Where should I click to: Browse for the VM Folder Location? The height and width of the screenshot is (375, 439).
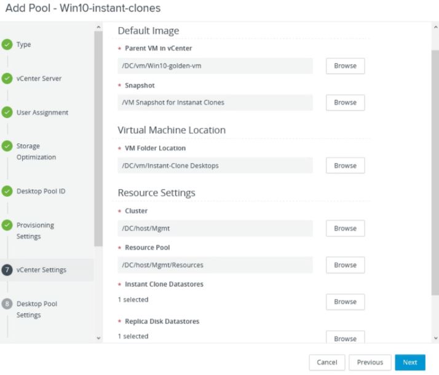pos(345,165)
